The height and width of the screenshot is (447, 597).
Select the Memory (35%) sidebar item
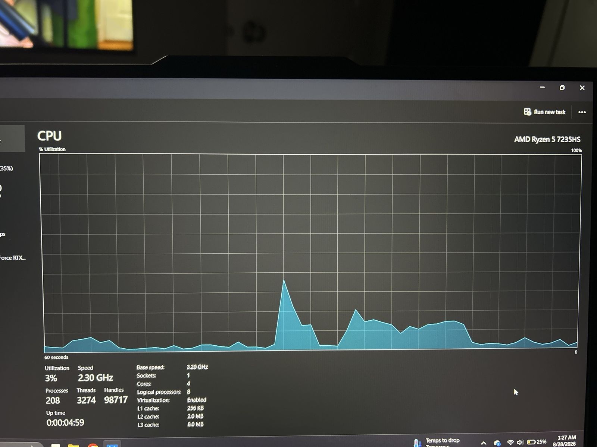coord(6,168)
